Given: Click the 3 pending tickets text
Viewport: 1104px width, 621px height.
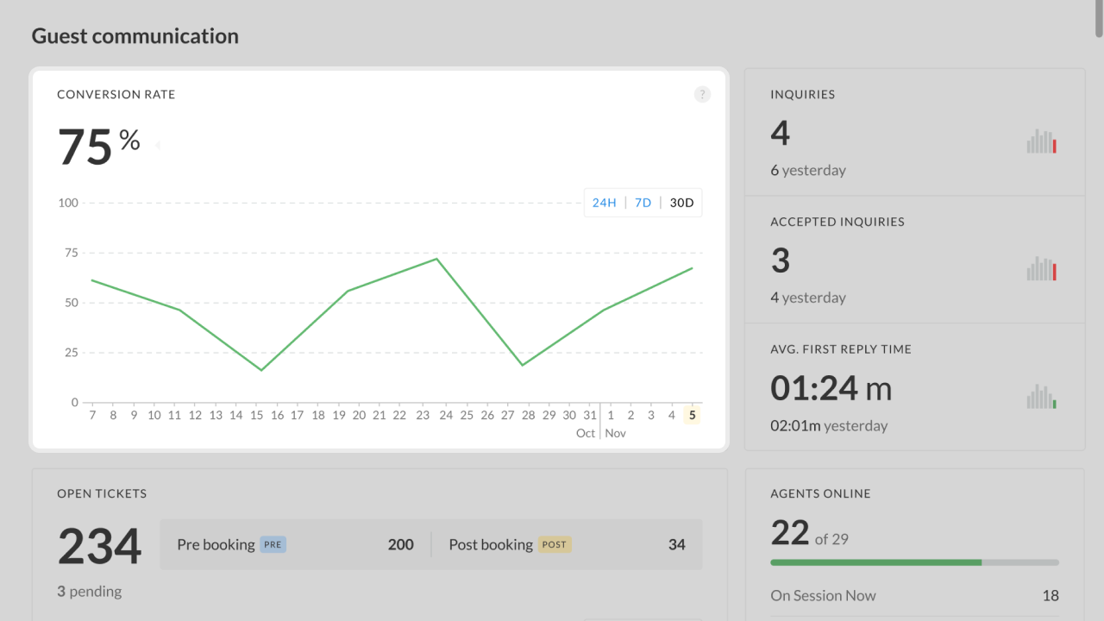Looking at the screenshot, I should (90, 592).
